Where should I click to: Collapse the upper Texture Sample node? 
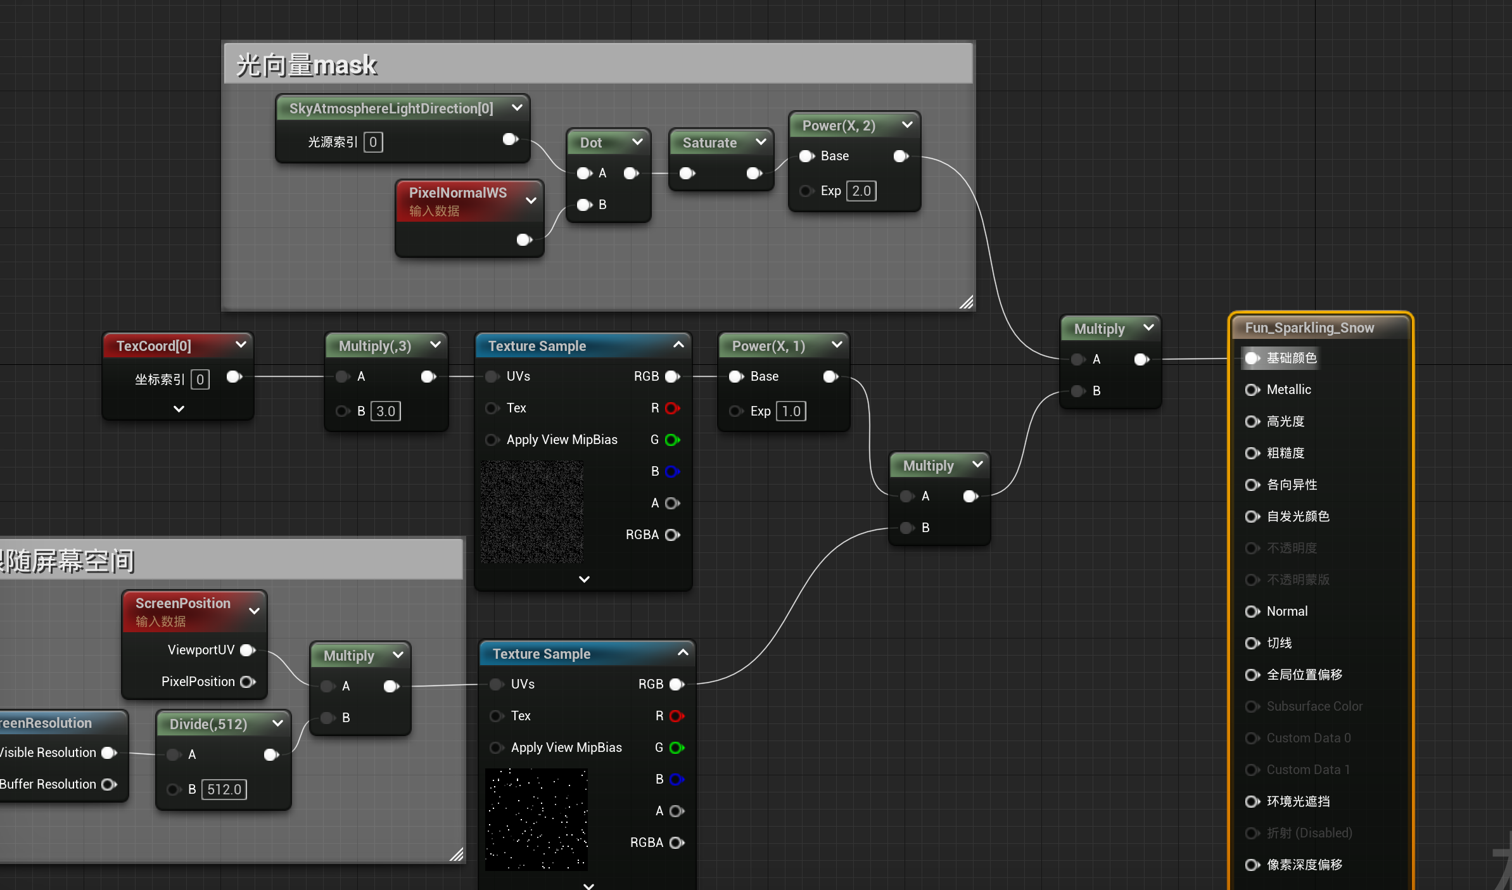(678, 345)
